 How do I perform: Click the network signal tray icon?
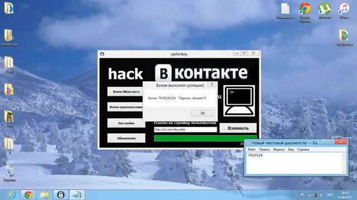309,195
